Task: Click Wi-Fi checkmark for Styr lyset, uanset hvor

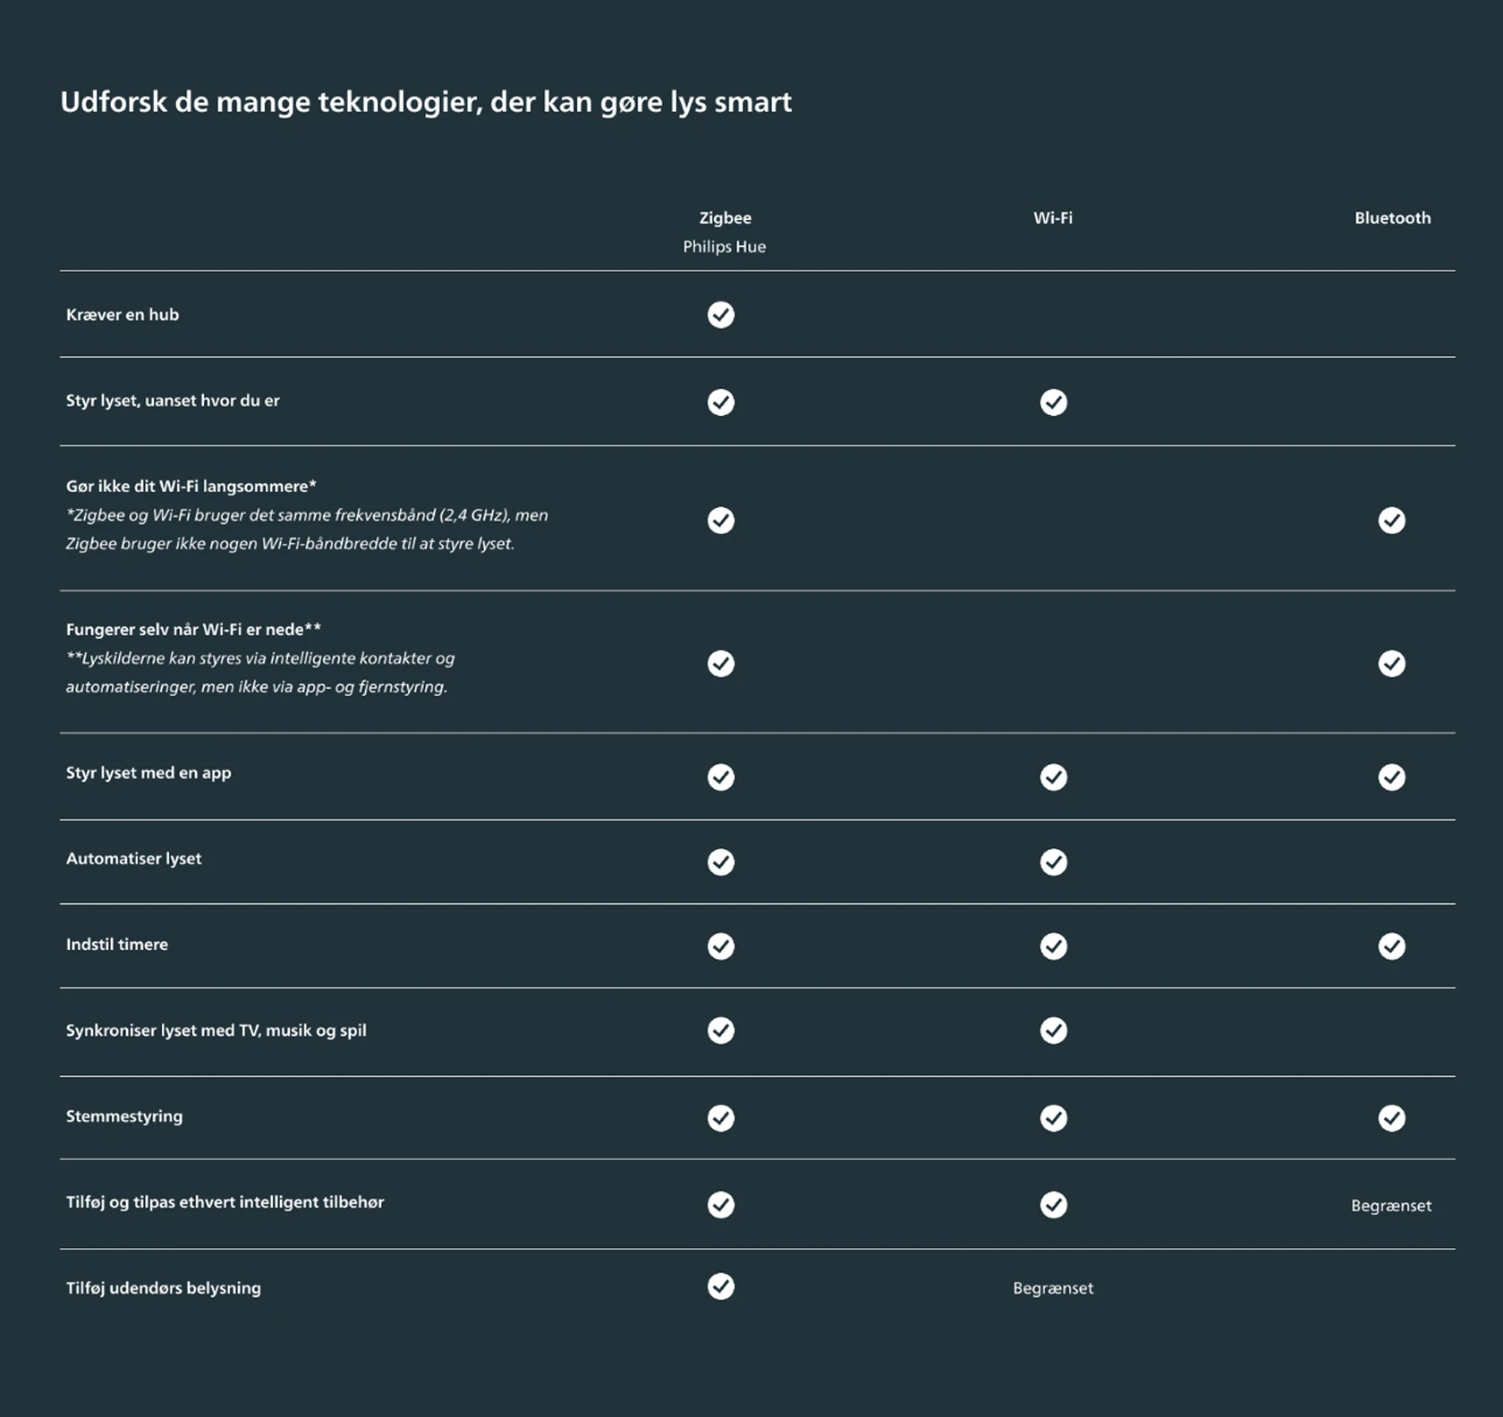Action: pyautogui.click(x=1053, y=403)
